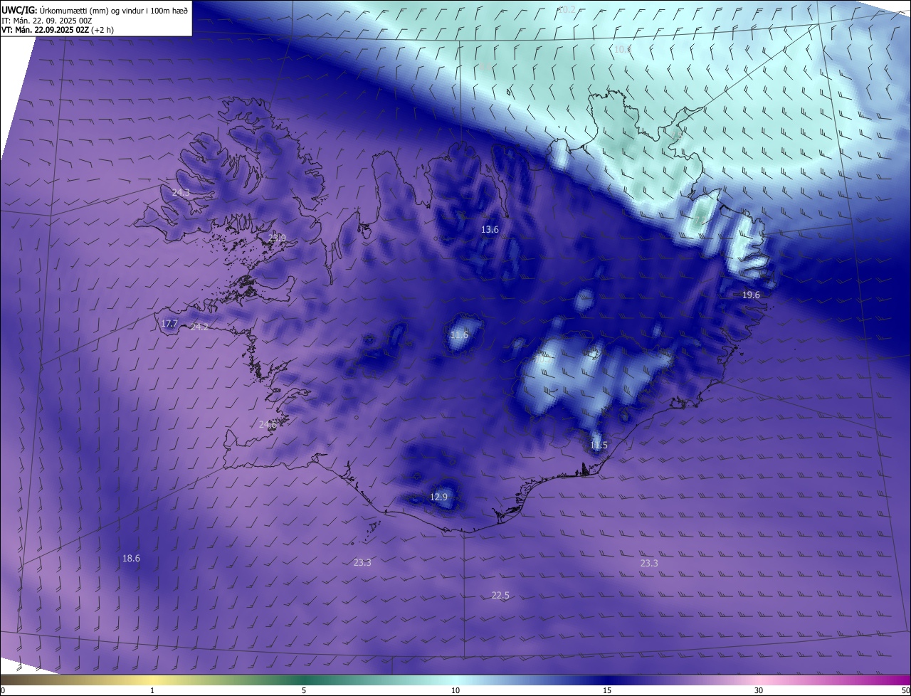911x696 pixels.
Task: Click the 12.9 value on the map
Action: click(438, 497)
